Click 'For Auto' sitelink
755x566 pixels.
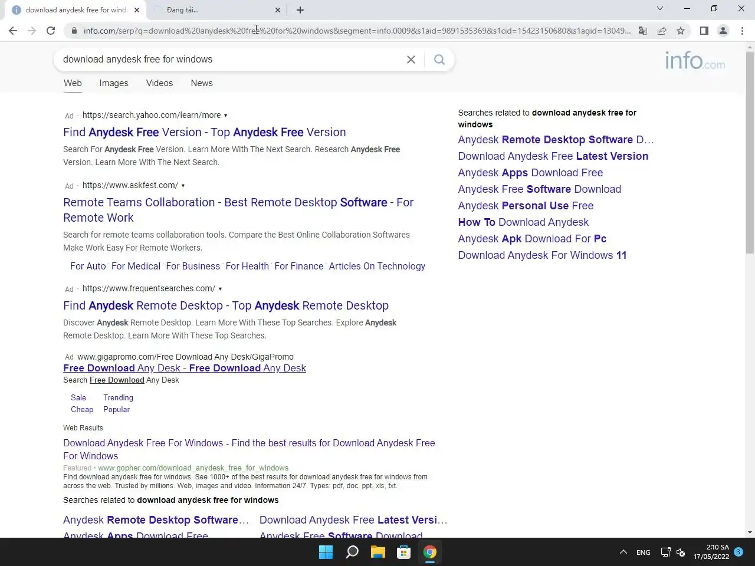[88, 266]
